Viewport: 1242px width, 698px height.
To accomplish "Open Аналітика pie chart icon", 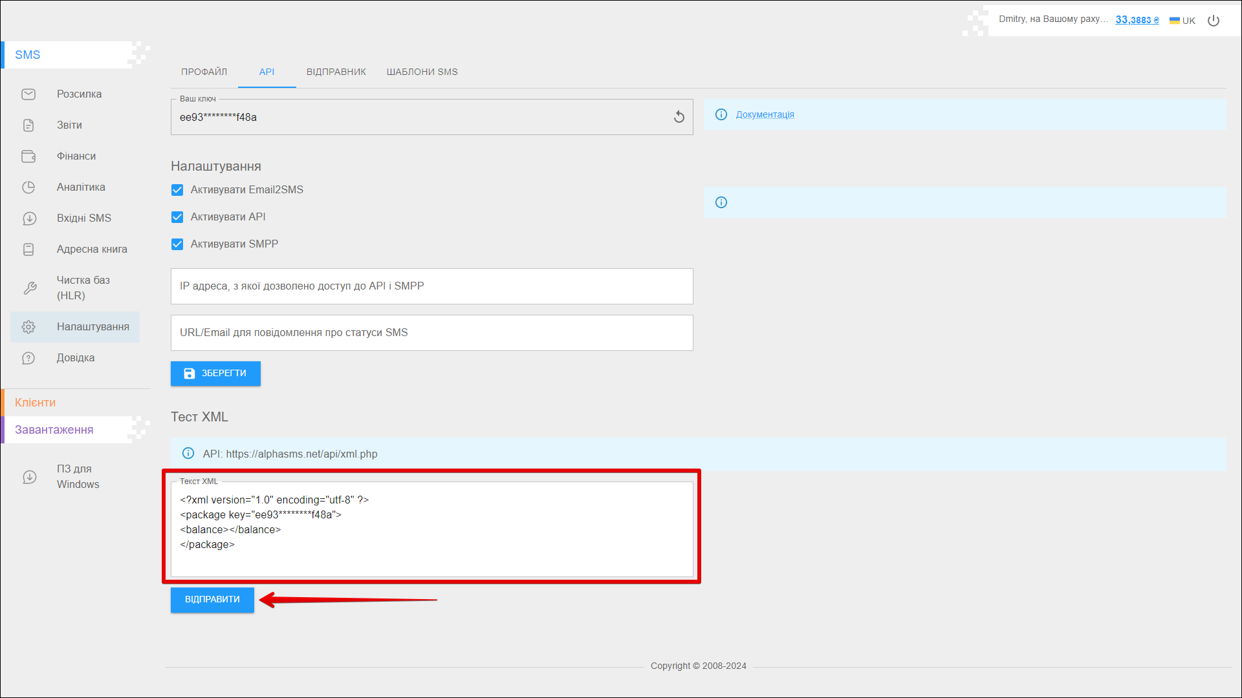I will [x=28, y=187].
